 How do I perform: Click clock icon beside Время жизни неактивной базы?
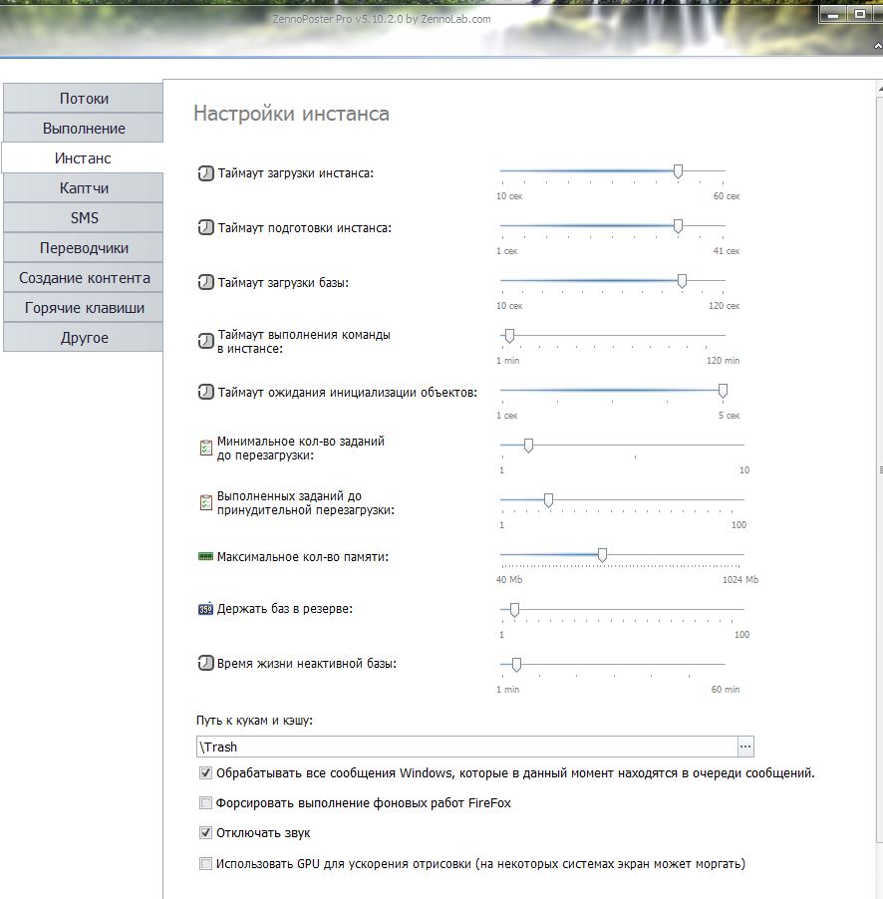205,663
